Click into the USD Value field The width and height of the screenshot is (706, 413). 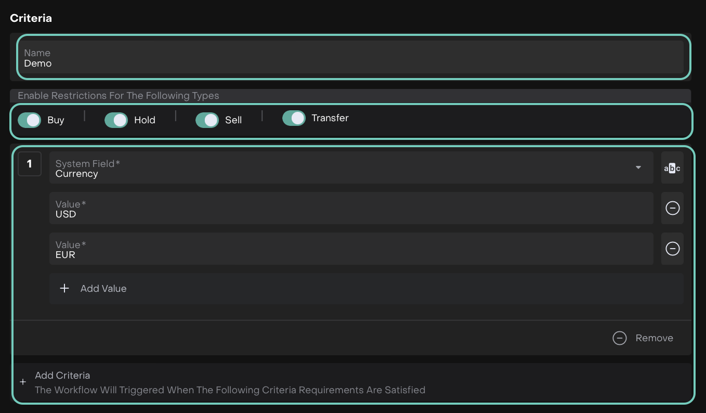[x=351, y=209]
